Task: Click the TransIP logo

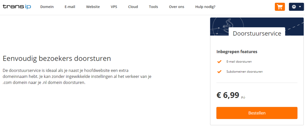Action: [18, 7]
